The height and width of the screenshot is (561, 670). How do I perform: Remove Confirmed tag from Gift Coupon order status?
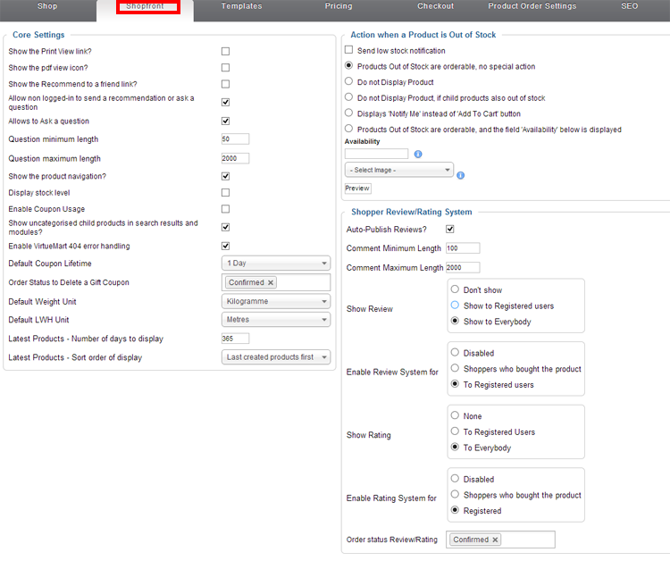point(272,283)
